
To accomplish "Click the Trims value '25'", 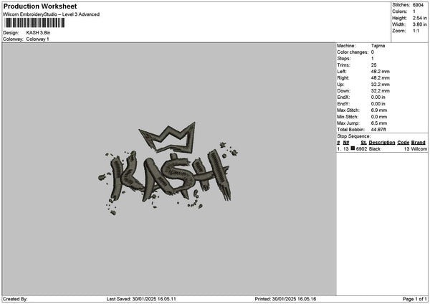I will [373, 65].
